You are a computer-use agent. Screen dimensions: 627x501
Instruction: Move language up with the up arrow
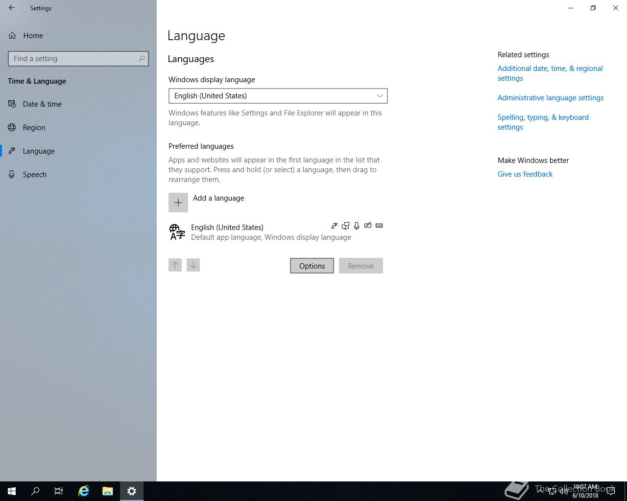175,265
